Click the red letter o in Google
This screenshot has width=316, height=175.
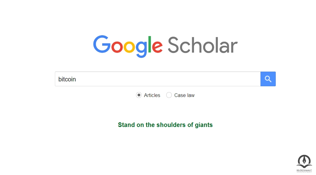pos(117,46)
